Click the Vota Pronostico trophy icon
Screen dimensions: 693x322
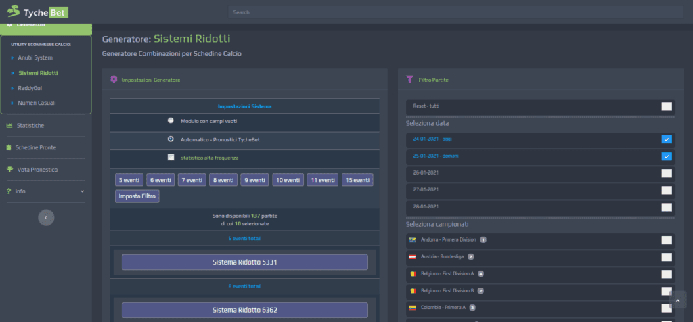tap(9, 170)
